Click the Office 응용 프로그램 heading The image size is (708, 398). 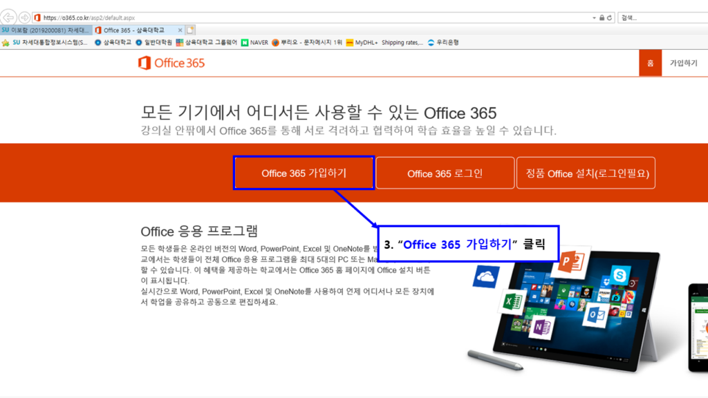[x=199, y=231]
